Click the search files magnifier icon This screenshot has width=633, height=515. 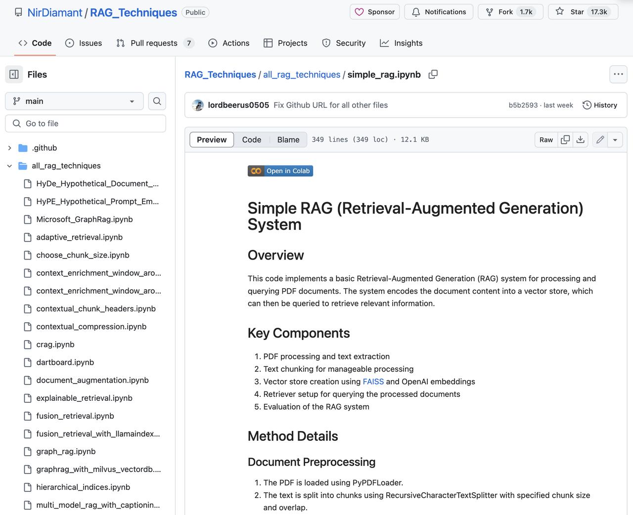click(157, 101)
